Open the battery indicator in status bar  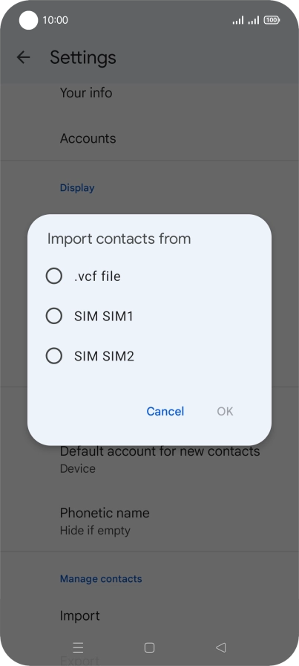272,20
